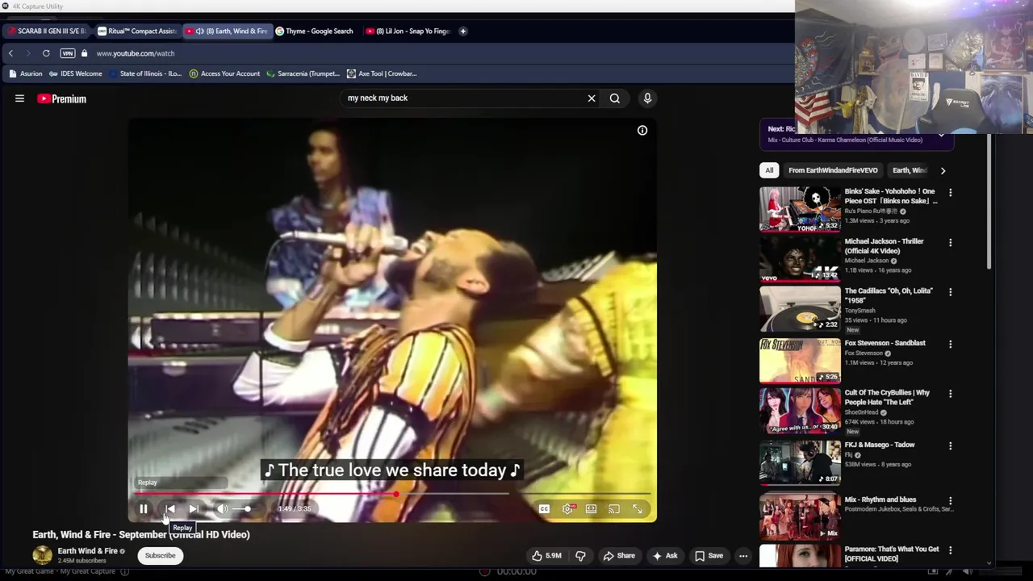Open player settings gear icon
This screenshot has width=1033, height=581.
(568, 509)
